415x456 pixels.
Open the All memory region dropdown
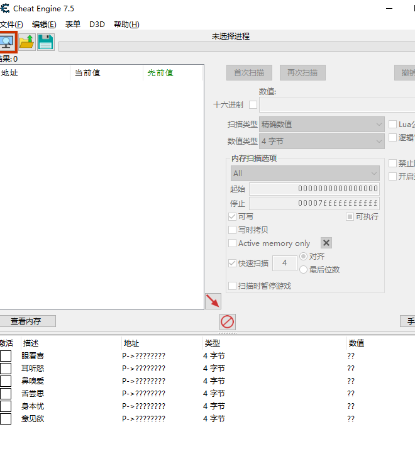305,174
